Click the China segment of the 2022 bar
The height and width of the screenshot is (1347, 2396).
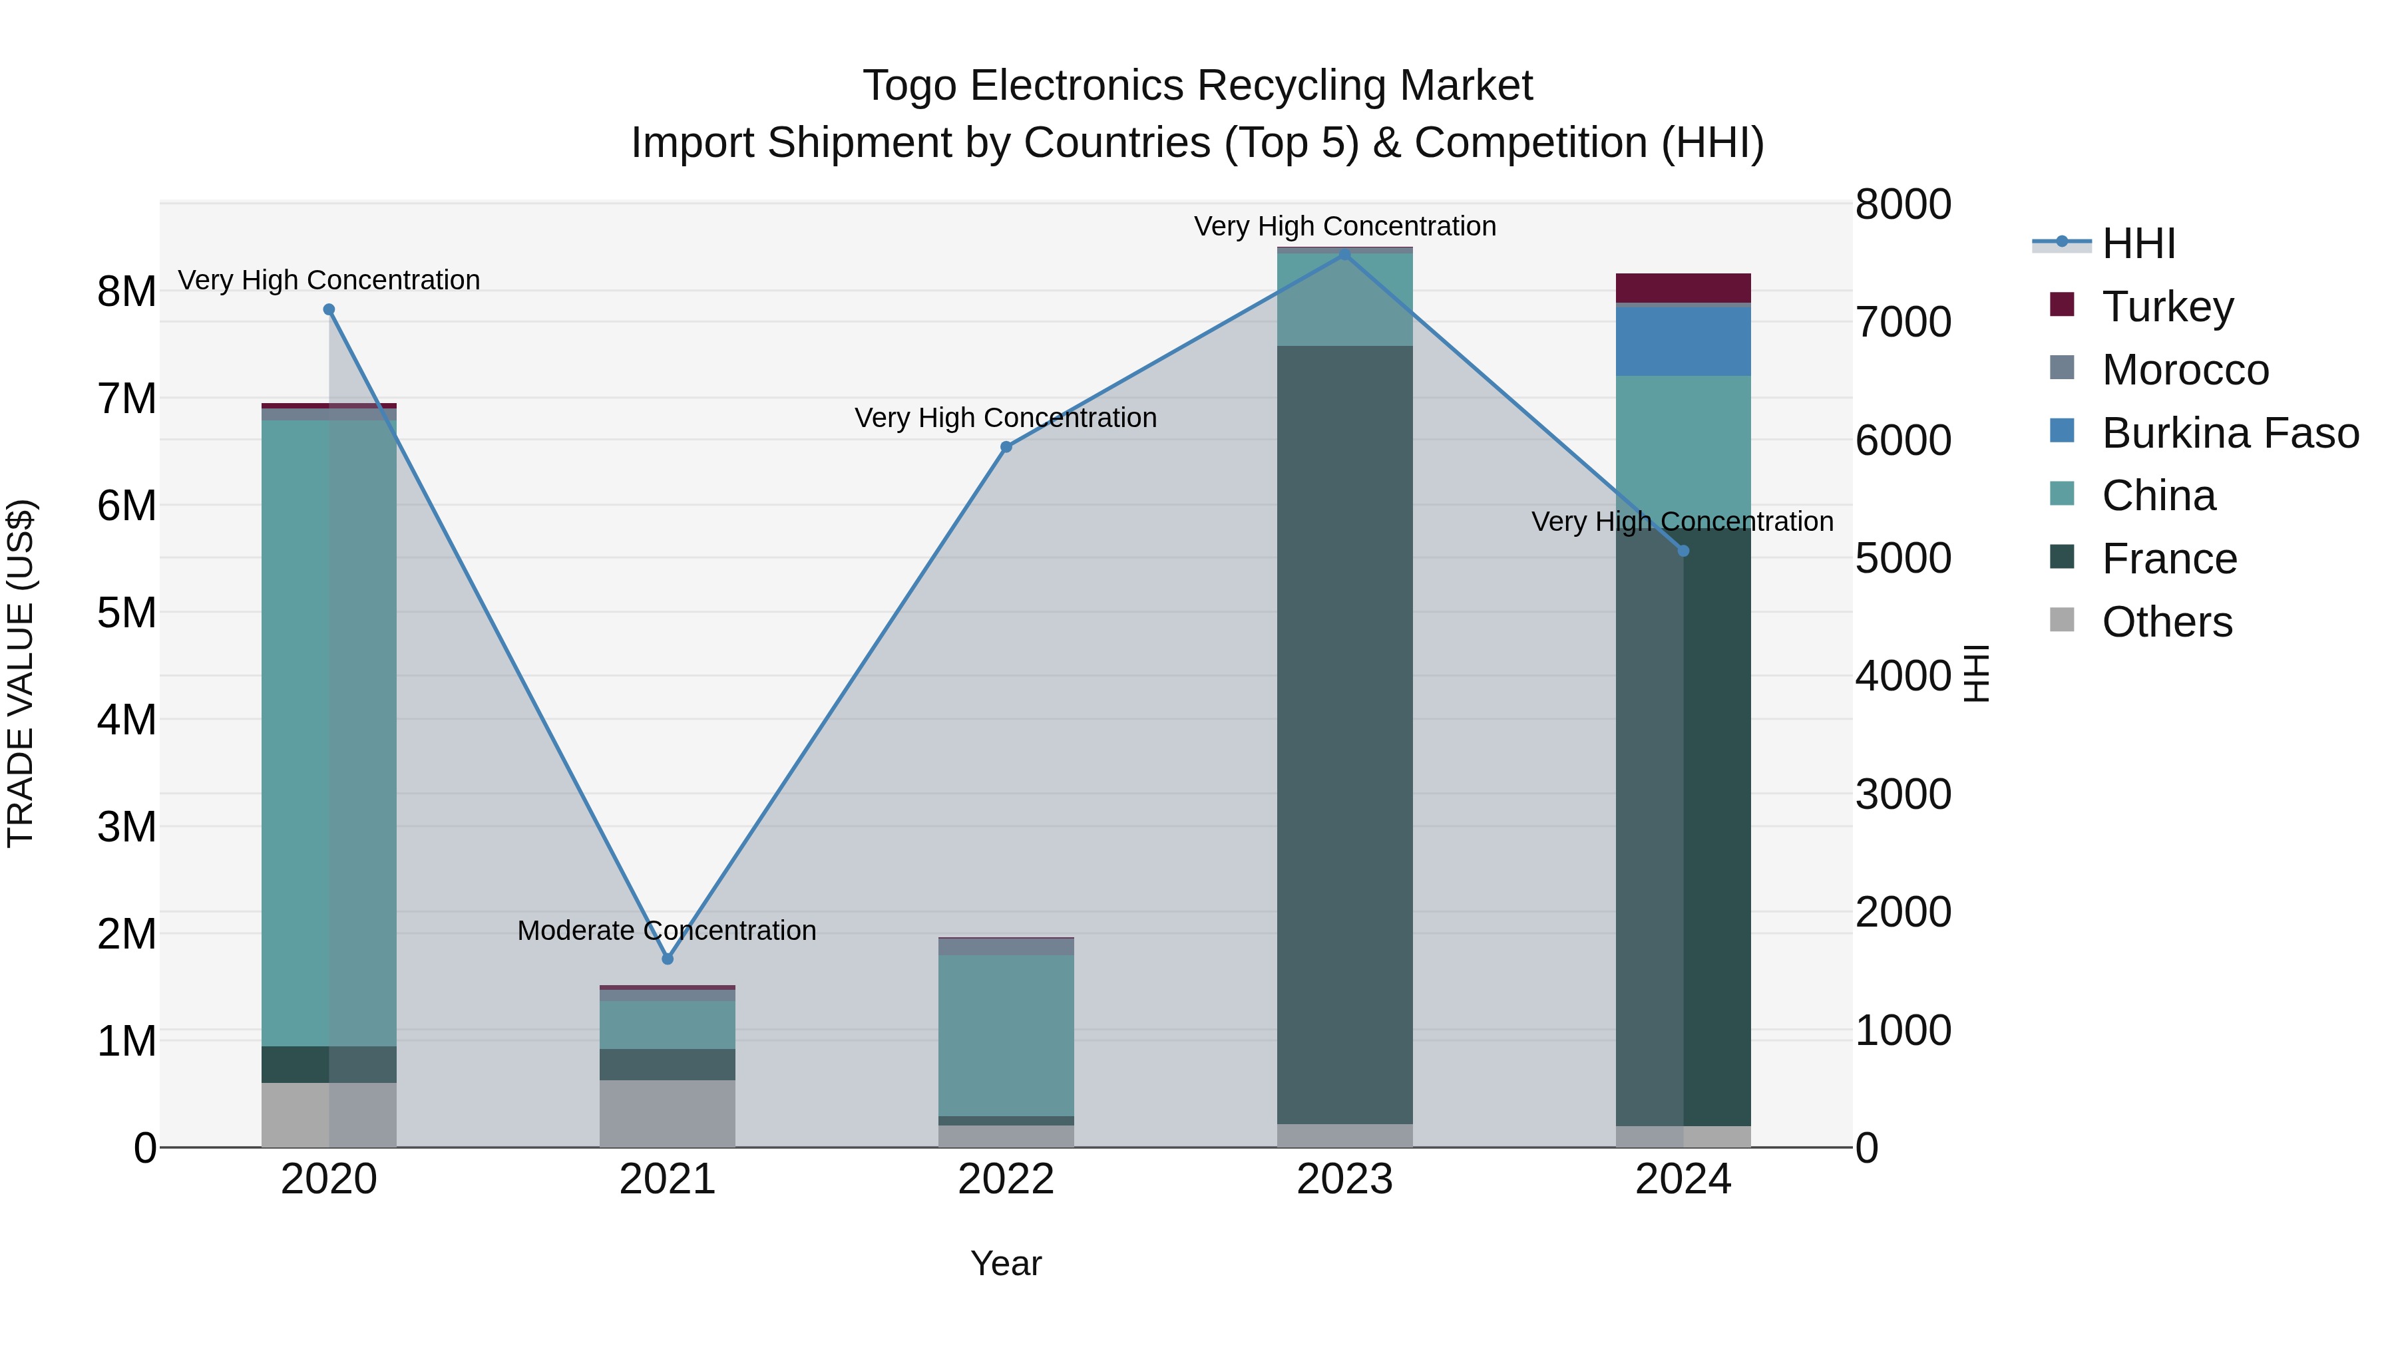[1006, 1036]
